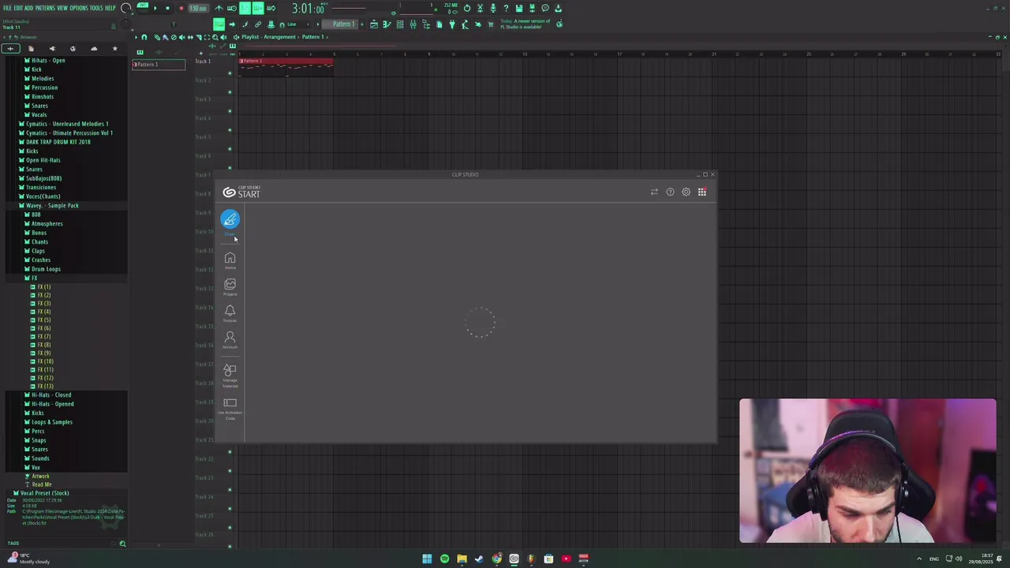Open the help question mark in Clip Studio
This screenshot has width=1010, height=568.
pos(670,192)
